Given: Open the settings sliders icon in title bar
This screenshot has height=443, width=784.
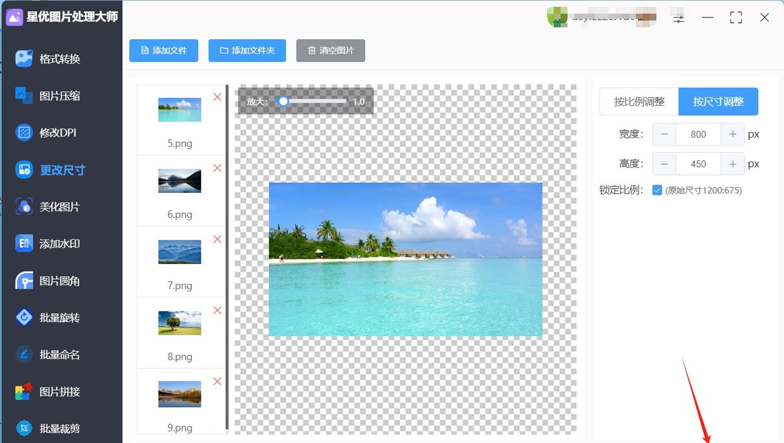Looking at the screenshot, I should point(679,18).
